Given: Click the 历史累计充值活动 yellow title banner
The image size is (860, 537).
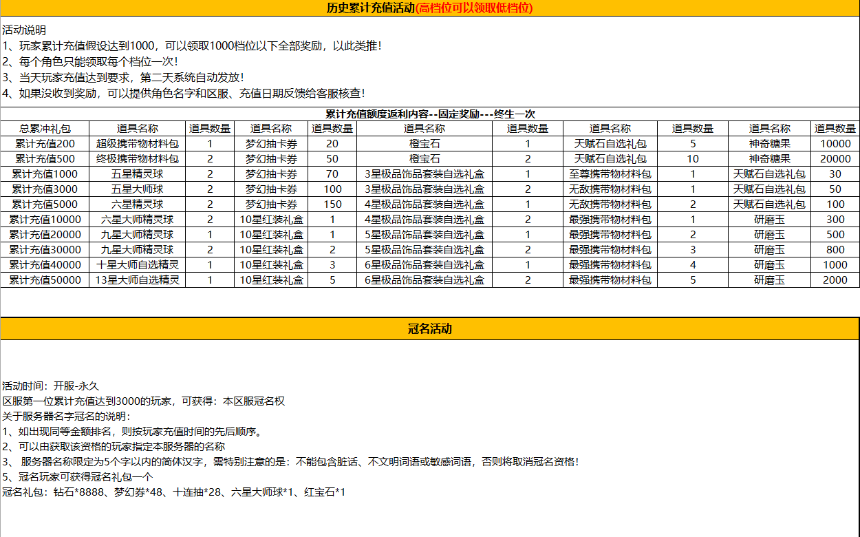Looking at the screenshot, I should pos(429,8).
